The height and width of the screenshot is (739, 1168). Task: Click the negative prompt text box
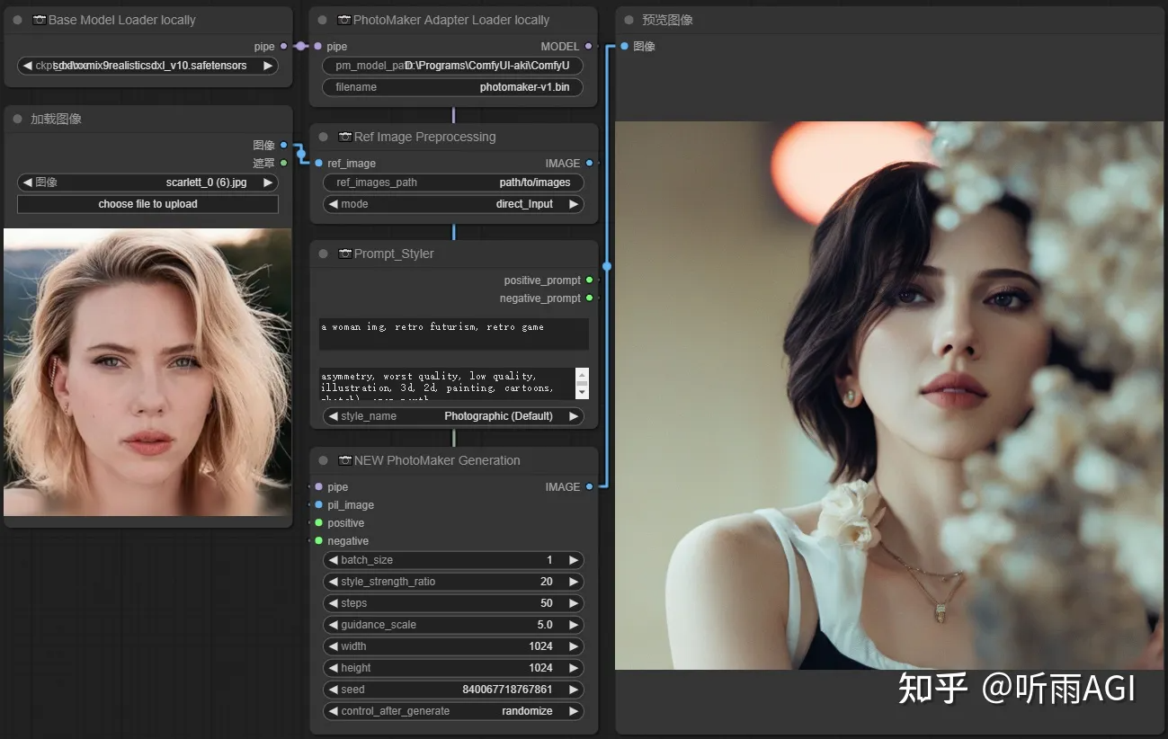click(x=447, y=384)
